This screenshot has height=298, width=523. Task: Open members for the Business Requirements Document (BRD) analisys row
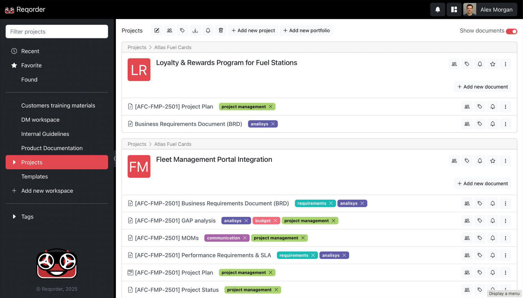pos(467,124)
